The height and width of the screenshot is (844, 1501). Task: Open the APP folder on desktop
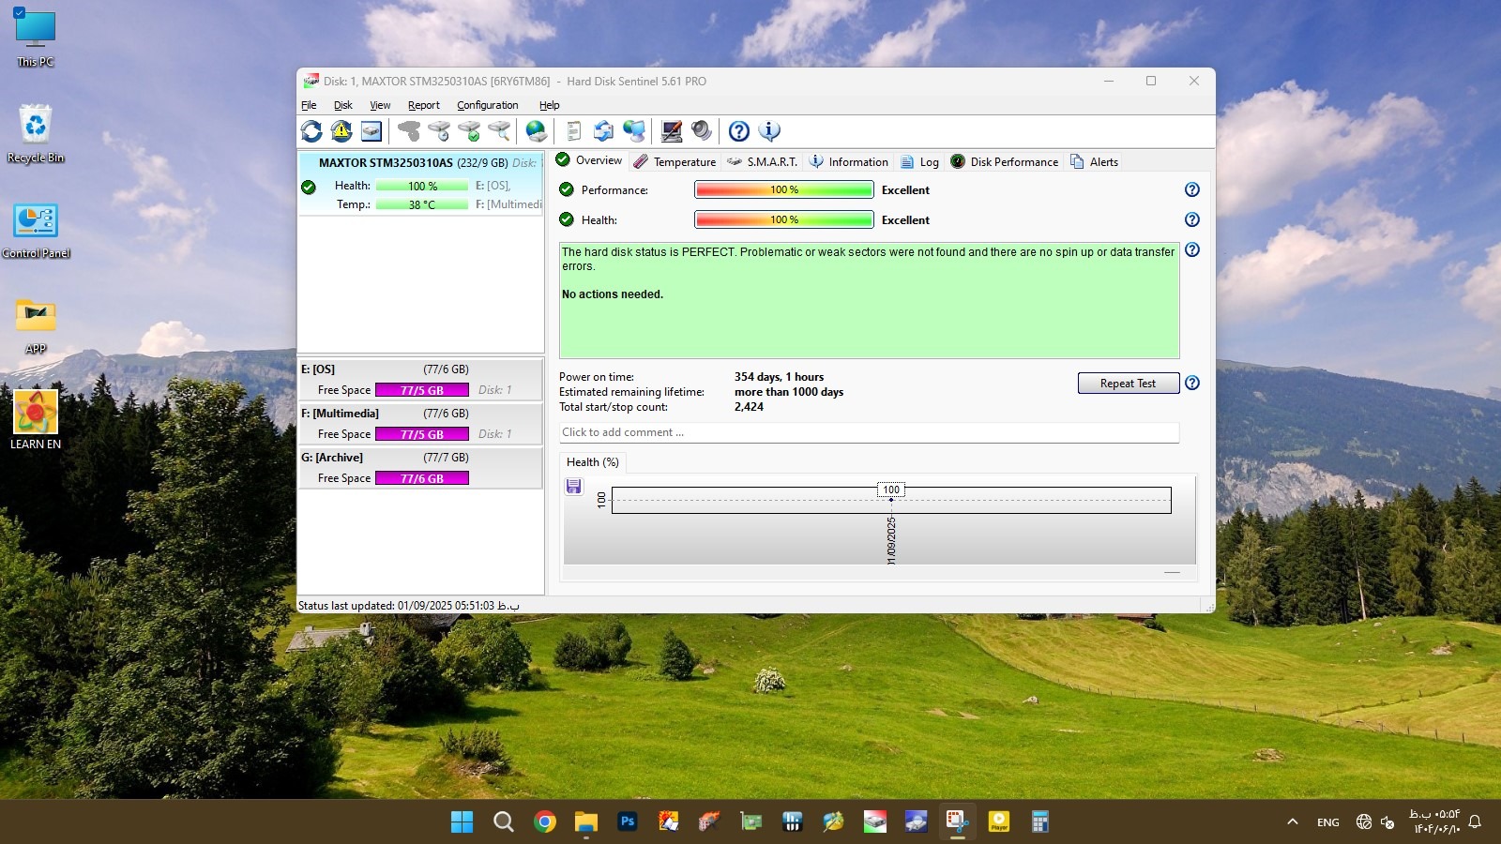tap(36, 325)
